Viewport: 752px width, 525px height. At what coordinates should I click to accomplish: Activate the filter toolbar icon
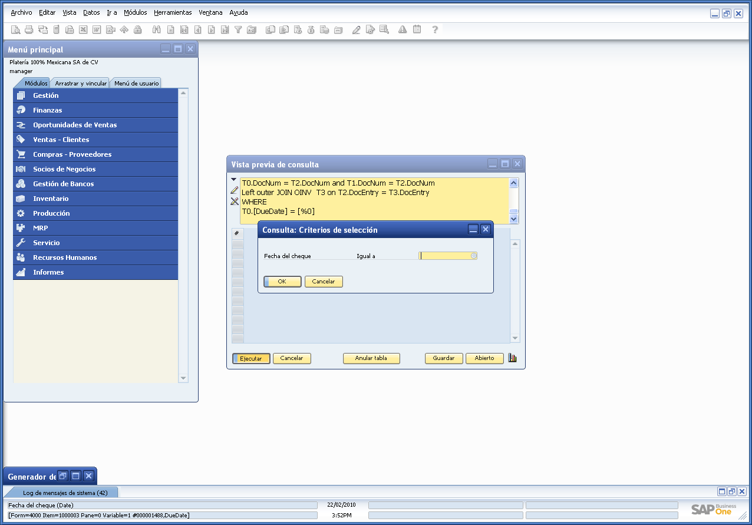[238, 29]
